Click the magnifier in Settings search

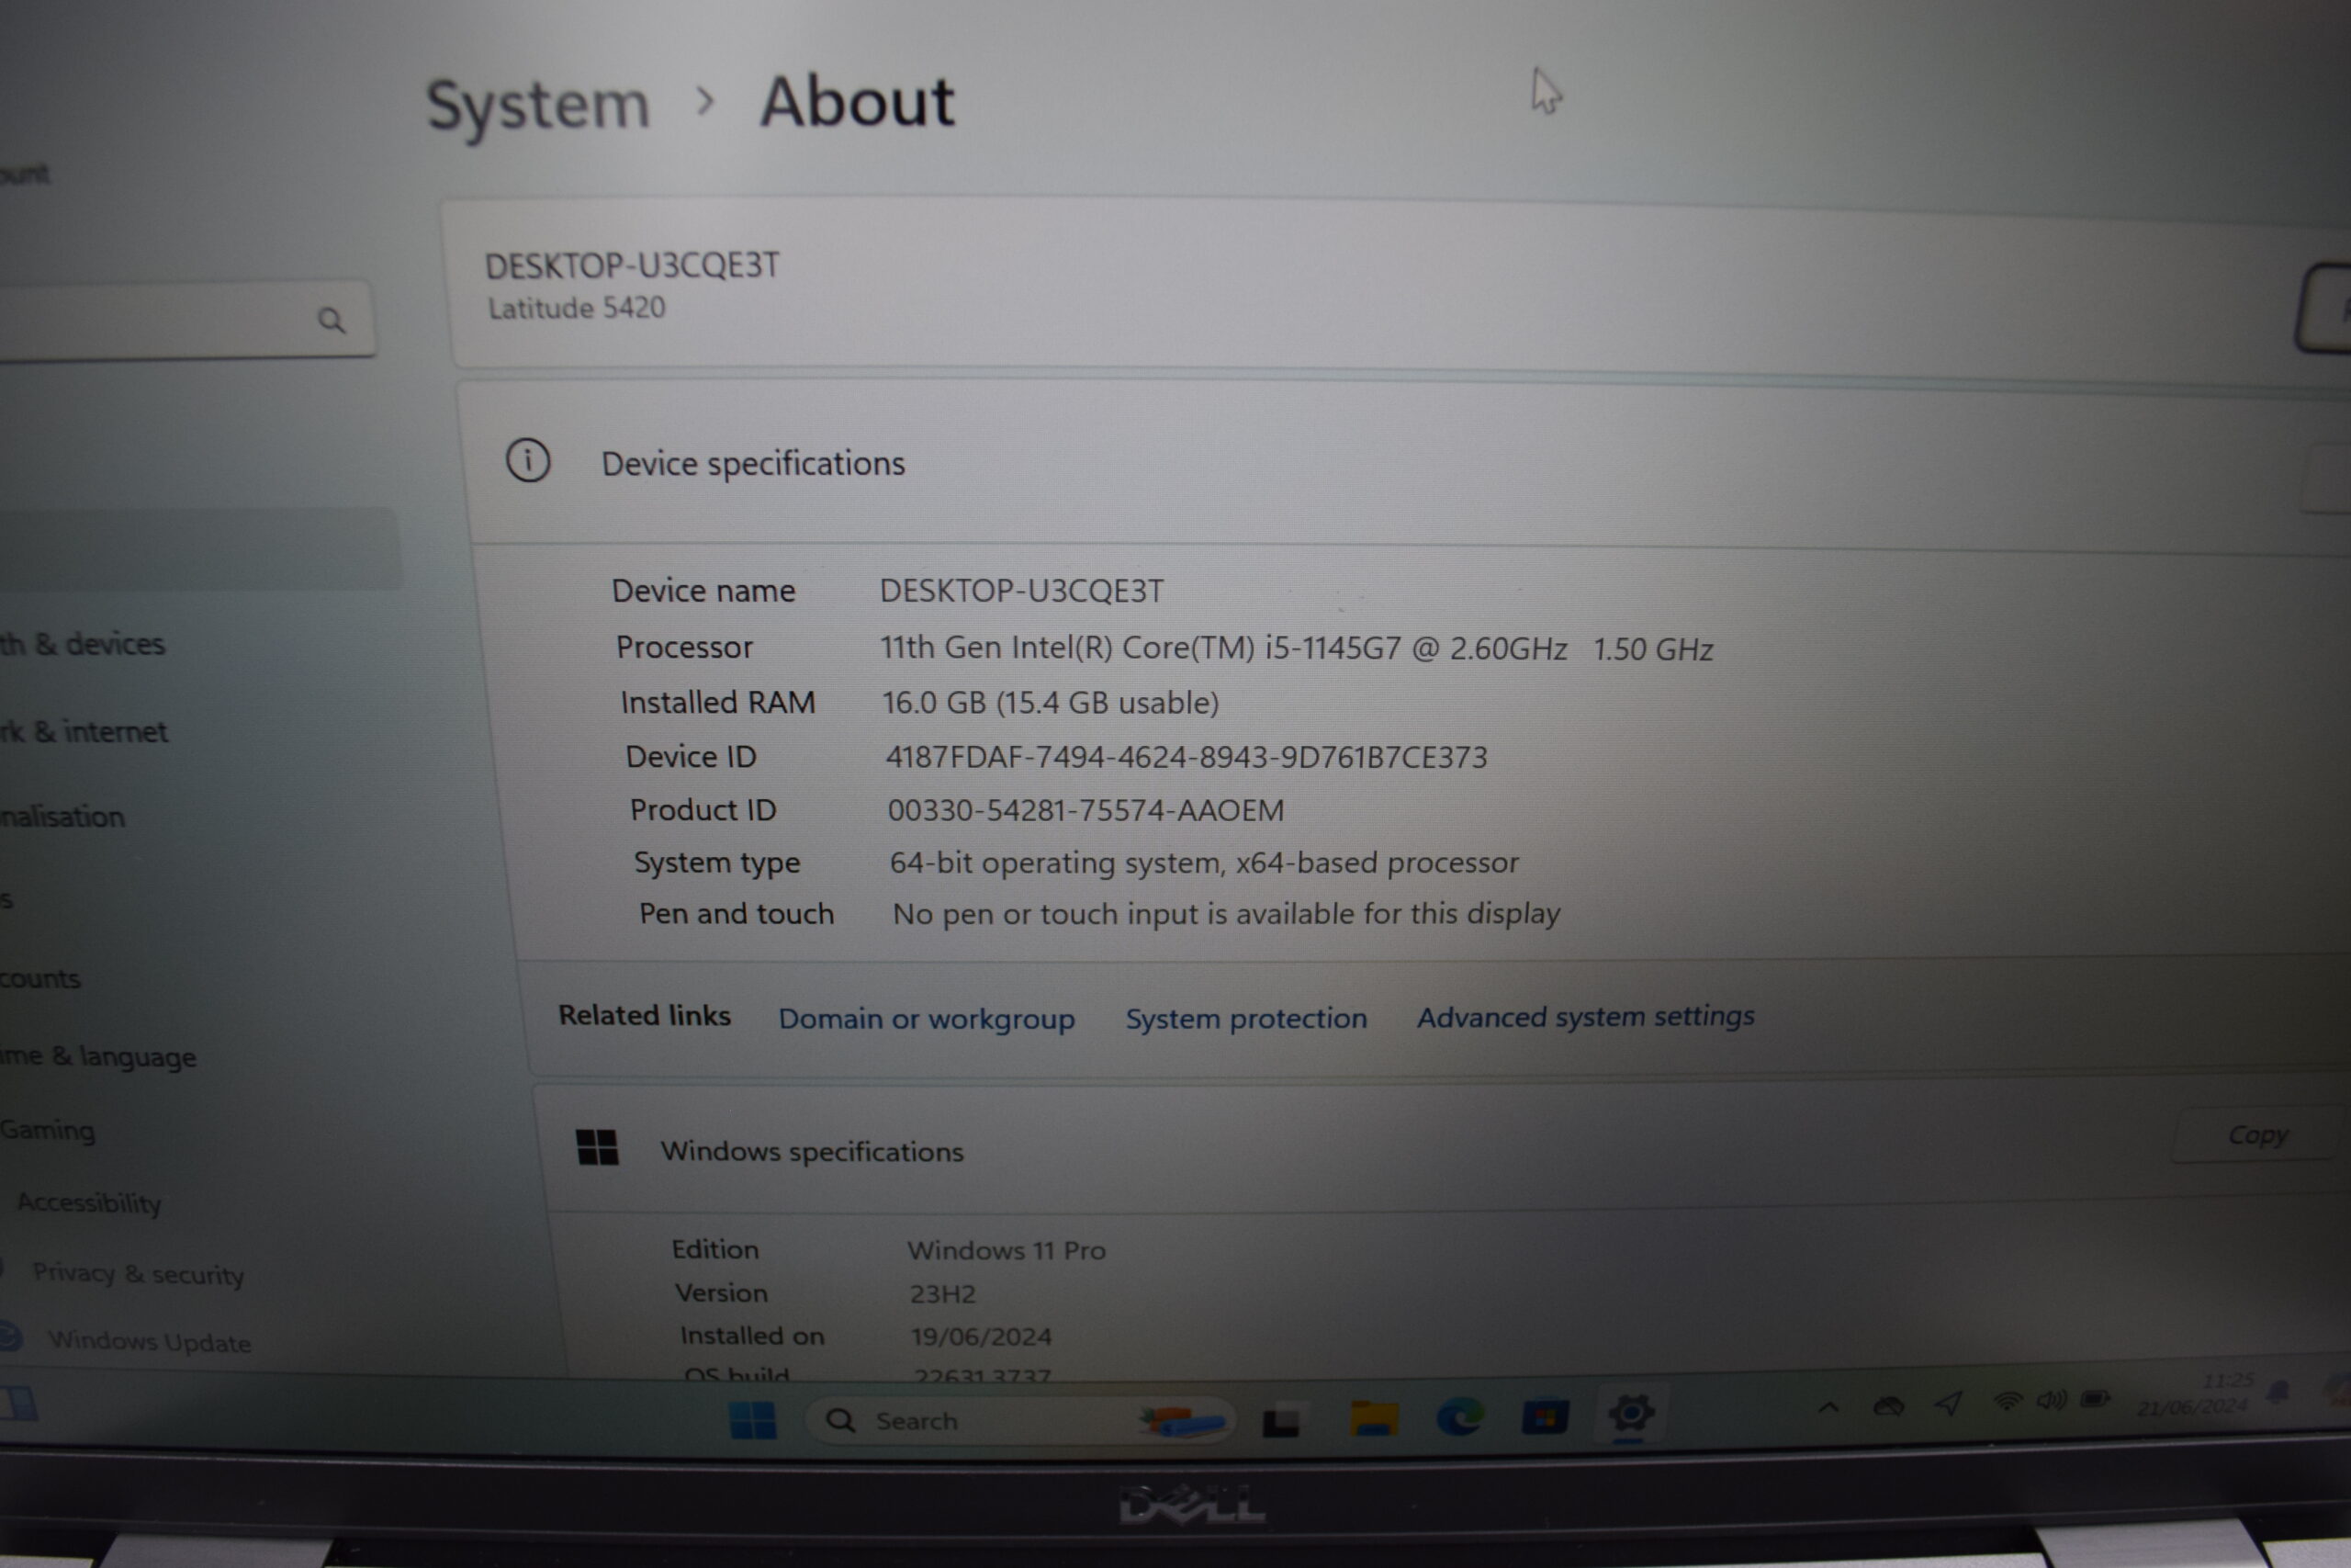coord(332,320)
